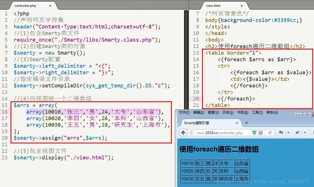Click the green shield security icon
The width and height of the screenshot is (314, 187).
[254, 133]
